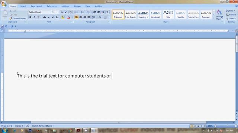
Task: Apply superscript formatting
Action: coord(53,17)
